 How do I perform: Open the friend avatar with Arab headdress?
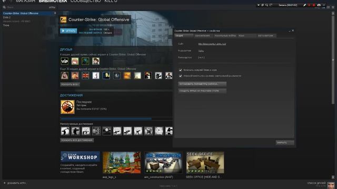click(64, 76)
